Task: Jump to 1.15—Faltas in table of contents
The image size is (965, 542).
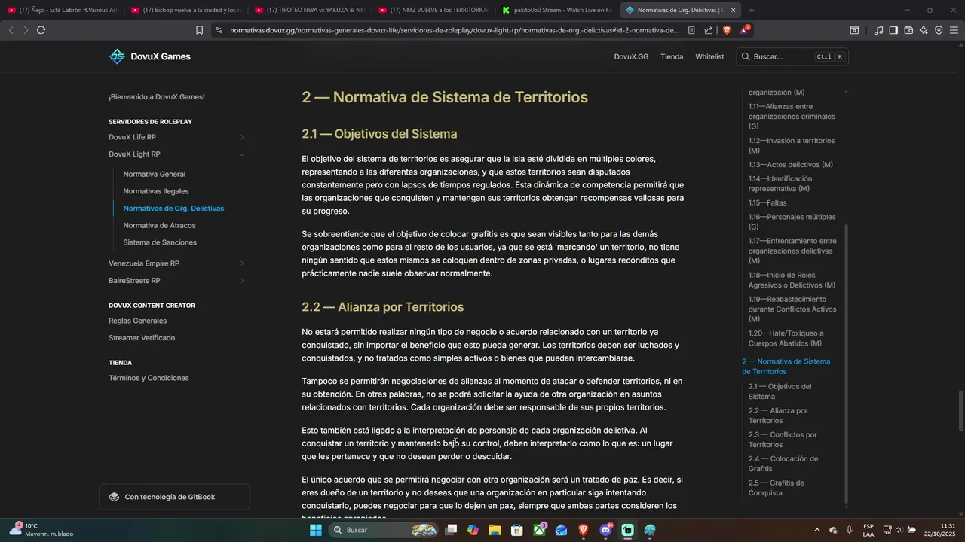Action: pos(767,202)
